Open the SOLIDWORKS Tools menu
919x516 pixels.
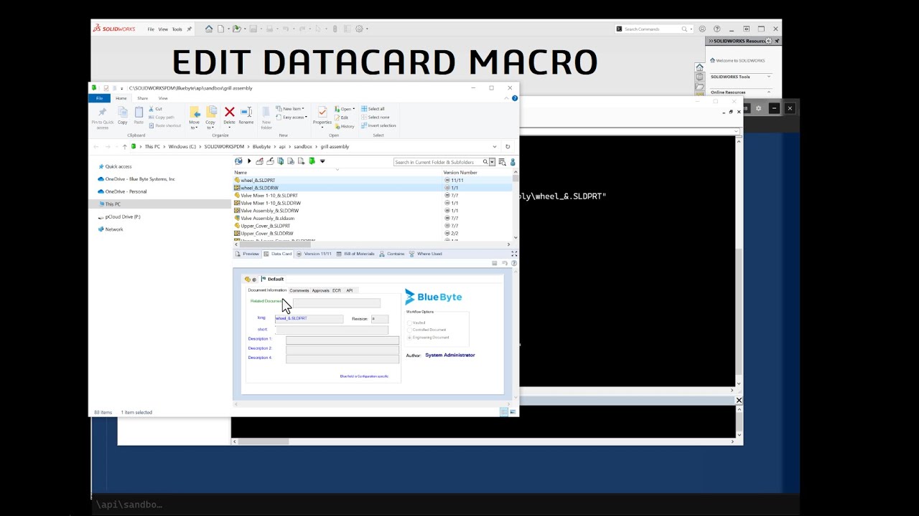[x=177, y=29]
